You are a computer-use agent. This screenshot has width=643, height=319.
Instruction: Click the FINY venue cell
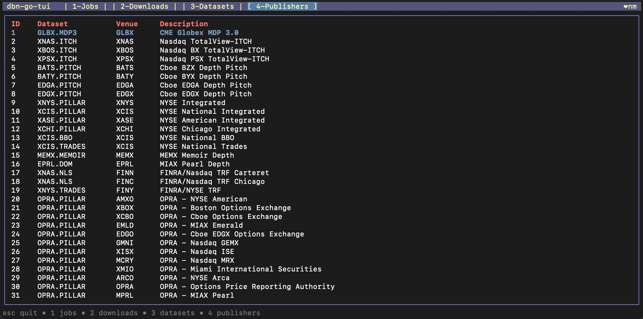click(x=125, y=190)
